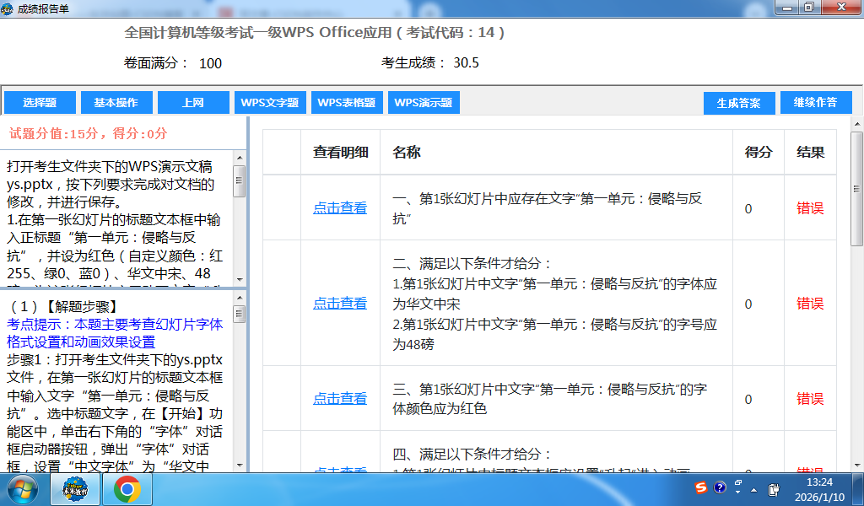This screenshot has width=864, height=506.
Task: Activate the exam software taskbar icon
Action: click(75, 489)
